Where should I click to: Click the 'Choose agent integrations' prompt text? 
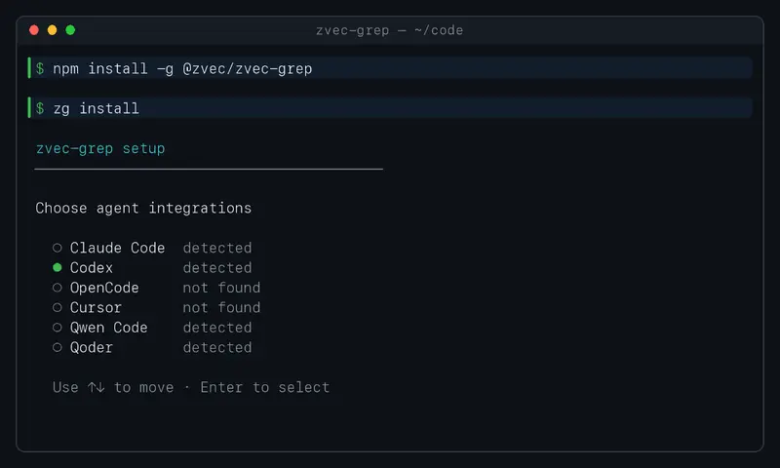pyautogui.click(x=143, y=208)
